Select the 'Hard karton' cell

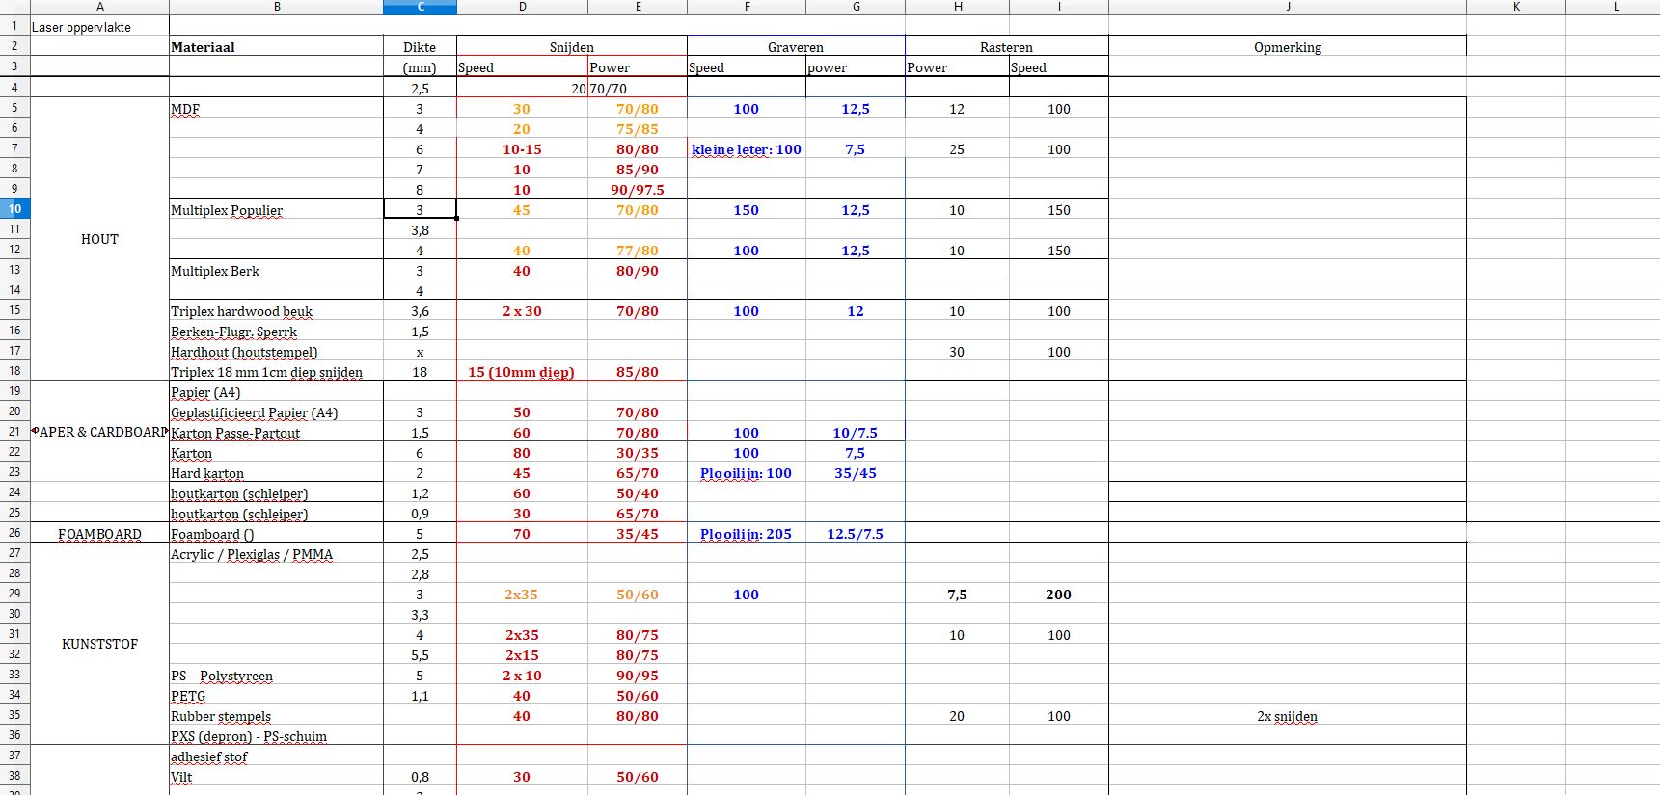click(277, 473)
